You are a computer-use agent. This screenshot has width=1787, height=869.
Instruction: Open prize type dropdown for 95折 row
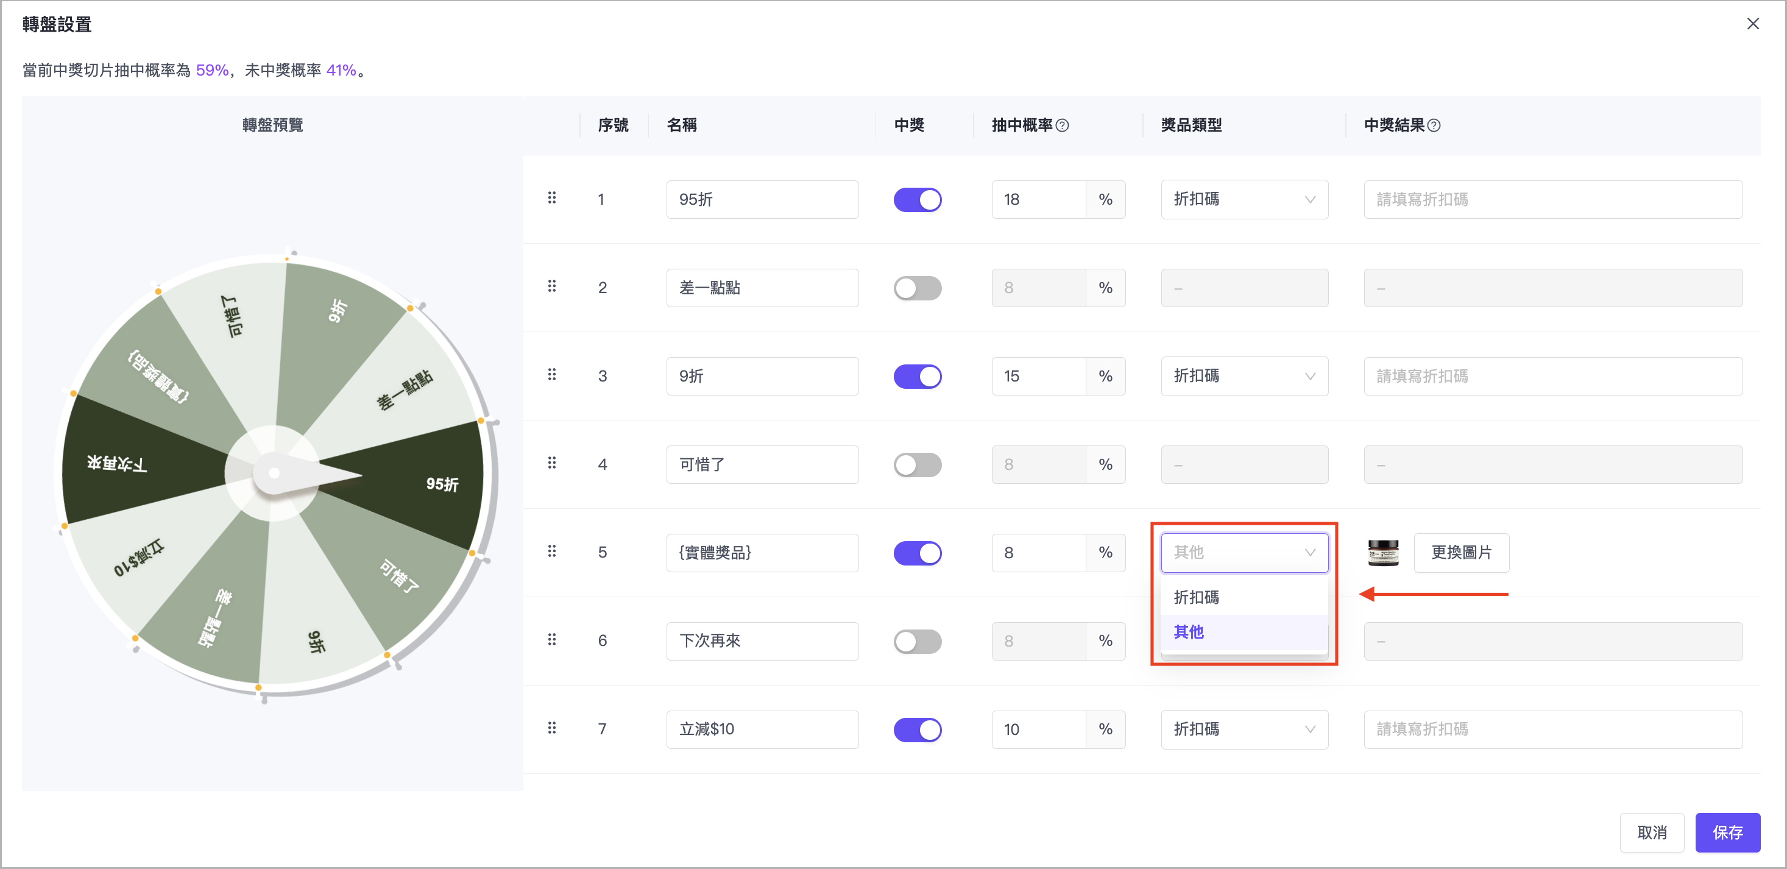coord(1244,200)
